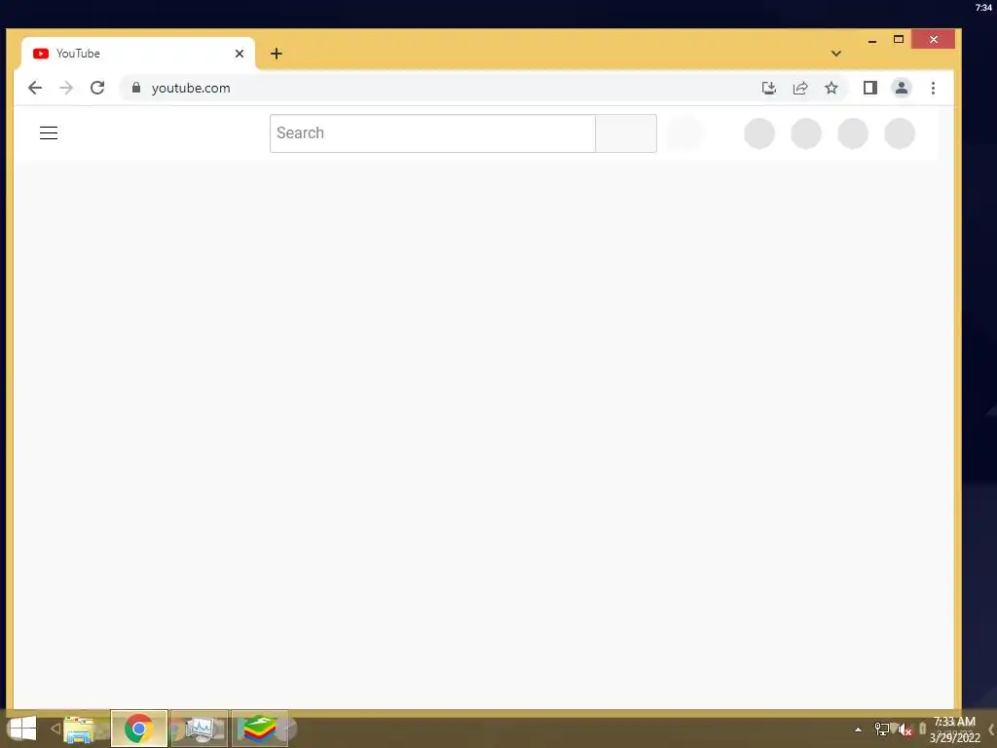This screenshot has height=748, width=997.
Task: Install YouTube app from address bar icon
Action: coord(769,88)
